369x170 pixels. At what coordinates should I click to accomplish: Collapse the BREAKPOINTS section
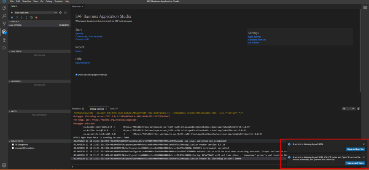39,141
